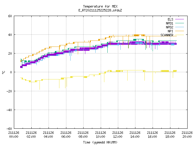Click the x-axis tick label 211126 20:00
The image size is (193, 145).
pyautogui.click(x=187, y=135)
